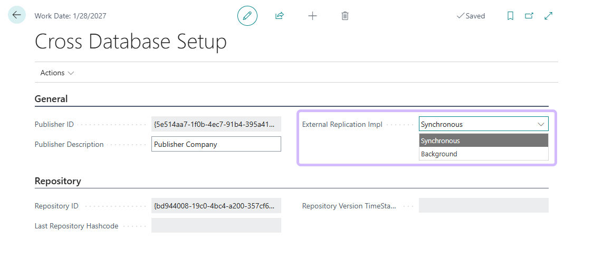
Task: Click the Repository Version TimeStamp field
Action: pos(483,206)
